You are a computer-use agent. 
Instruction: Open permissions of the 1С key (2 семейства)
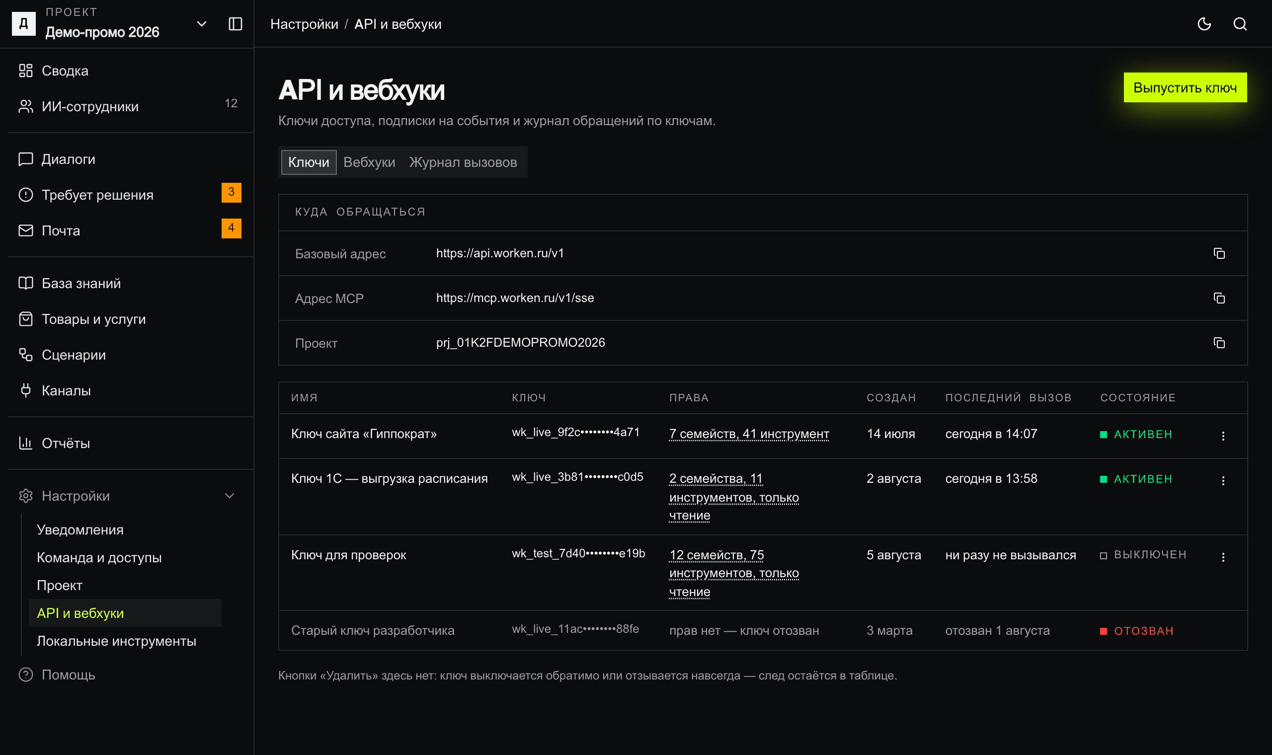[x=734, y=497]
